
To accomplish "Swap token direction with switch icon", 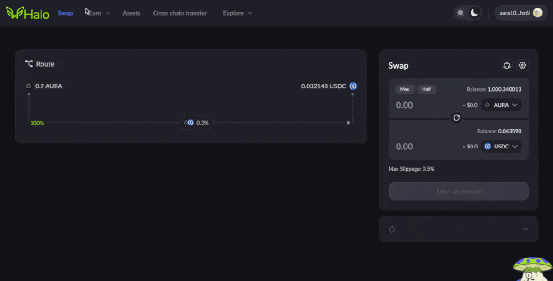I will click(x=456, y=117).
